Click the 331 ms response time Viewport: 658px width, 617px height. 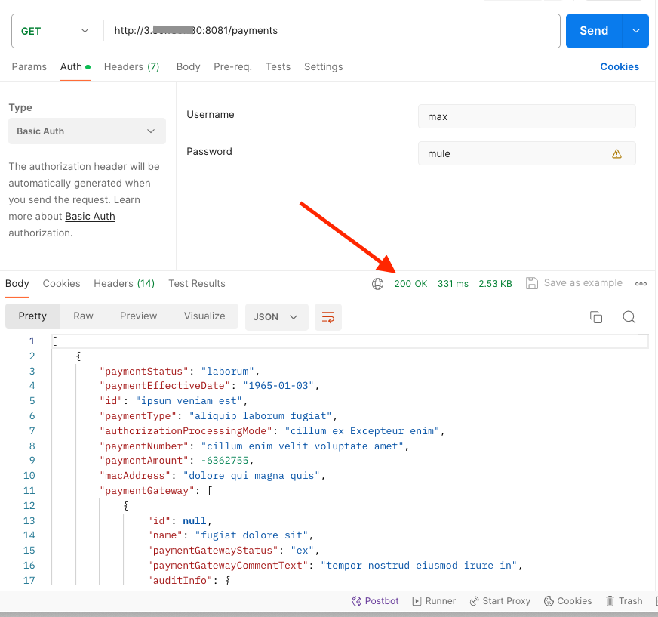(x=453, y=284)
